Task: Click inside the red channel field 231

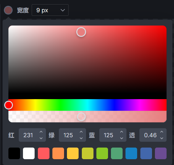Action: (32, 135)
